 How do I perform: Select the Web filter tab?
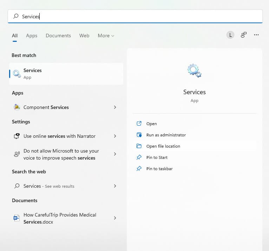coord(84,36)
